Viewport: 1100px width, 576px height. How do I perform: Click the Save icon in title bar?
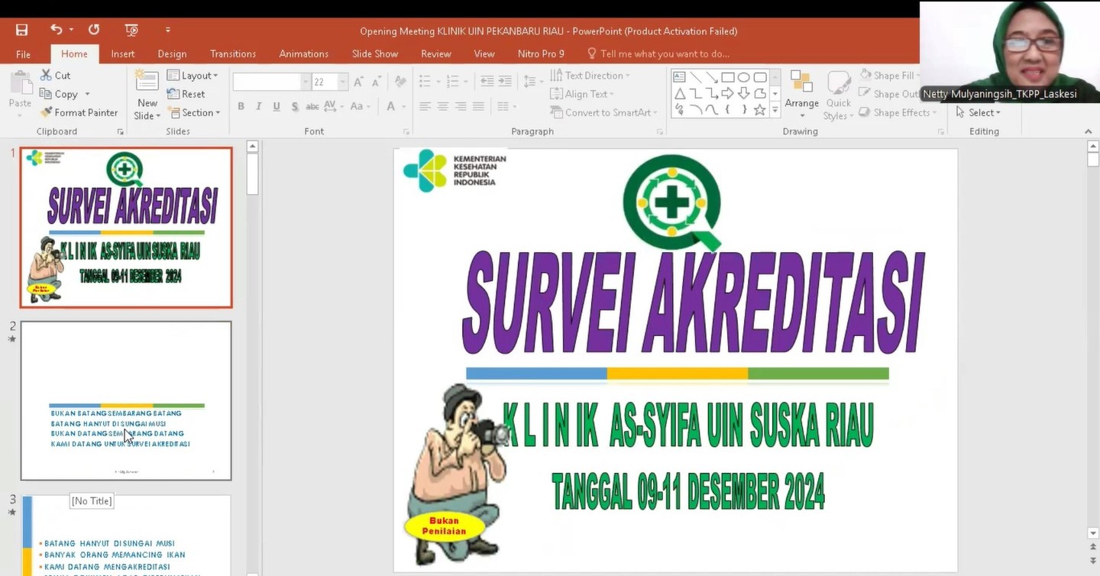click(x=21, y=30)
